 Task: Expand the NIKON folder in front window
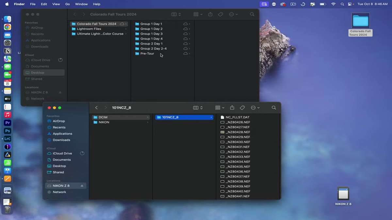coord(148,122)
